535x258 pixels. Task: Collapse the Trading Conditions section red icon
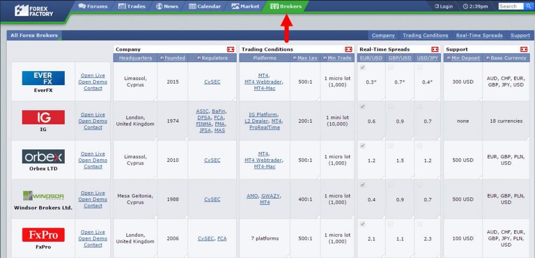pyautogui.click(x=348, y=49)
